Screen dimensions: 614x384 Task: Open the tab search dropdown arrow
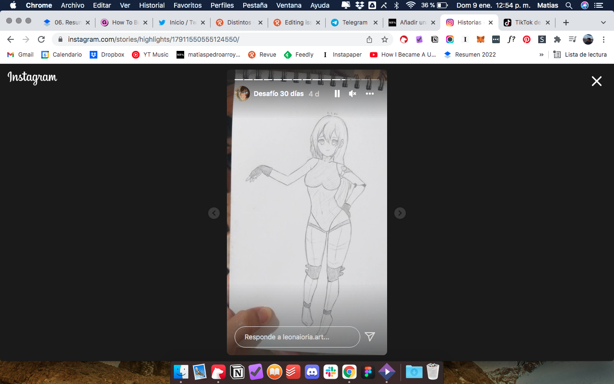click(603, 23)
